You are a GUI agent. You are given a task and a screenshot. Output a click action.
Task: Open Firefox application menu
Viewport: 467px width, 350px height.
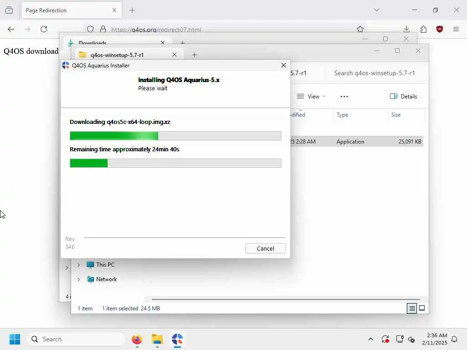click(x=456, y=29)
